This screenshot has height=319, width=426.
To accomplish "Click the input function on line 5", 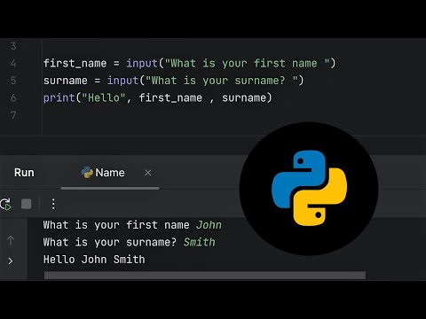I will click(122, 81).
